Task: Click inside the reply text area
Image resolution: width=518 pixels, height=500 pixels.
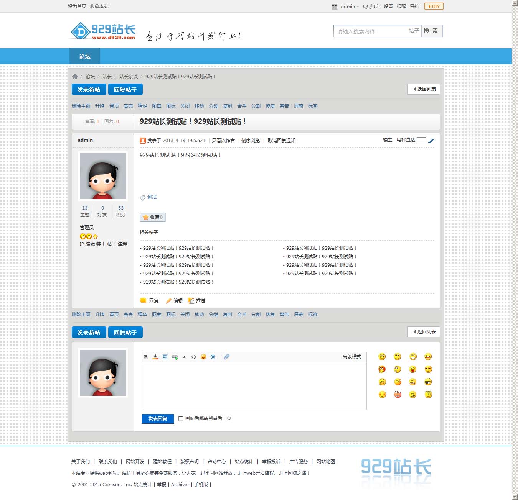Action: (254, 385)
